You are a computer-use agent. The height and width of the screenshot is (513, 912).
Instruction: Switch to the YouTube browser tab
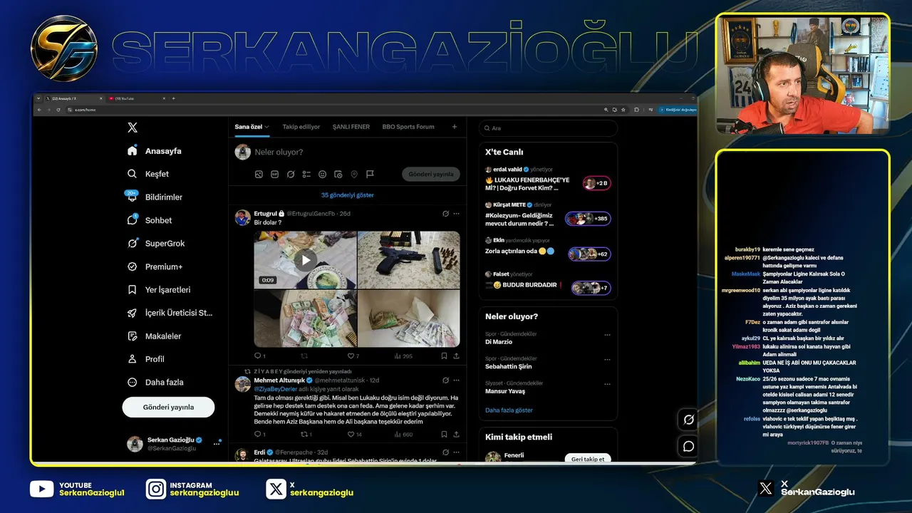pos(135,98)
